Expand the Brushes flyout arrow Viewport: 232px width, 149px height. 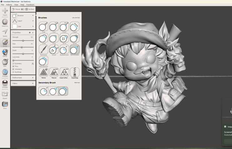[x=33, y=16]
